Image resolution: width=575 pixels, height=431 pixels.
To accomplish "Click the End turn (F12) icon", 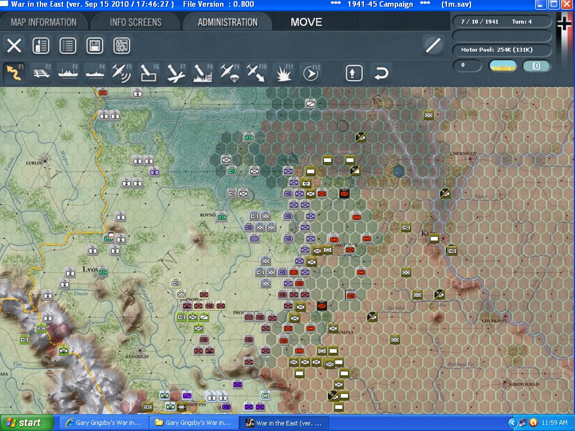I will coord(311,72).
